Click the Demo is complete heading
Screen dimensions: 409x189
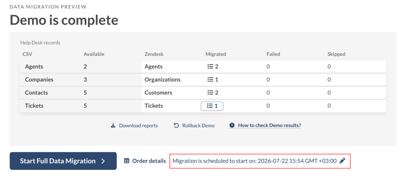point(64,20)
